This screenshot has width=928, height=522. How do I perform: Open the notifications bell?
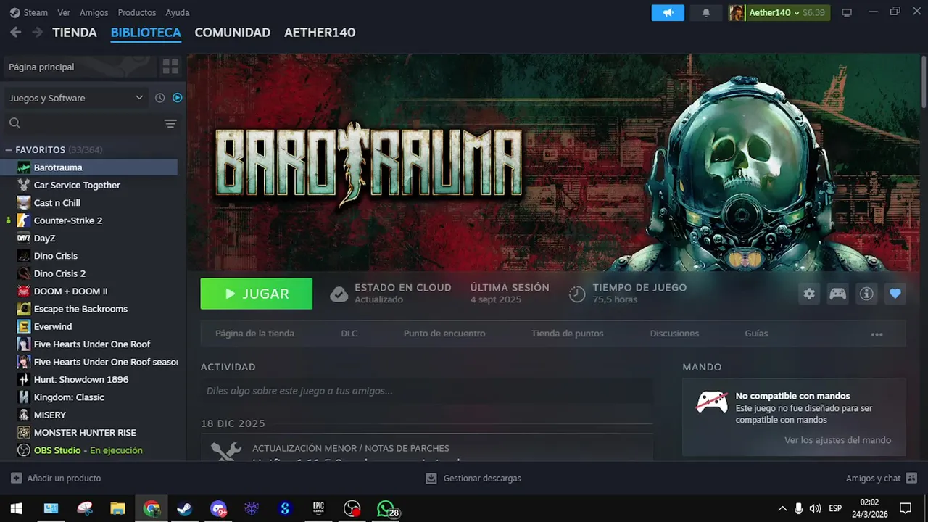pyautogui.click(x=706, y=13)
